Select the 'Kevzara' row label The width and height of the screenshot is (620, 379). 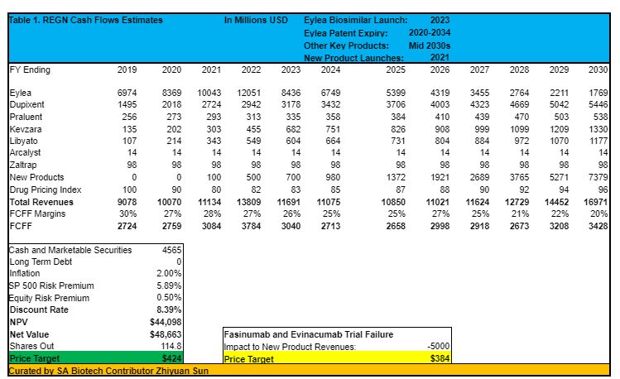(x=26, y=129)
